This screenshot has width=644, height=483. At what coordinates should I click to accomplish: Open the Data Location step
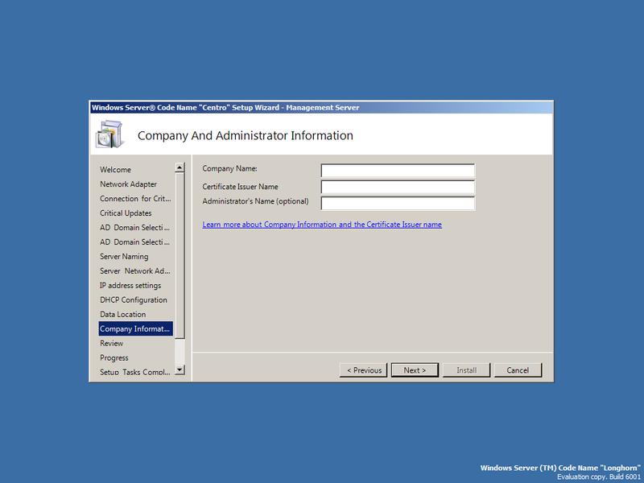(x=122, y=314)
